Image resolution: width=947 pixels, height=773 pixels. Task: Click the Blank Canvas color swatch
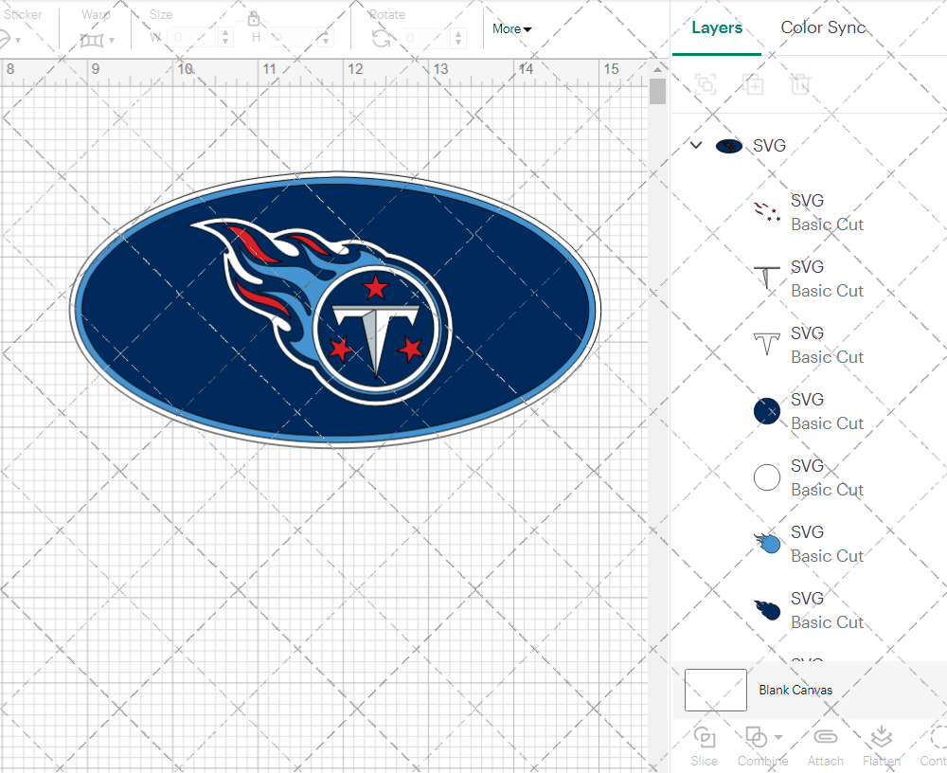click(x=716, y=690)
